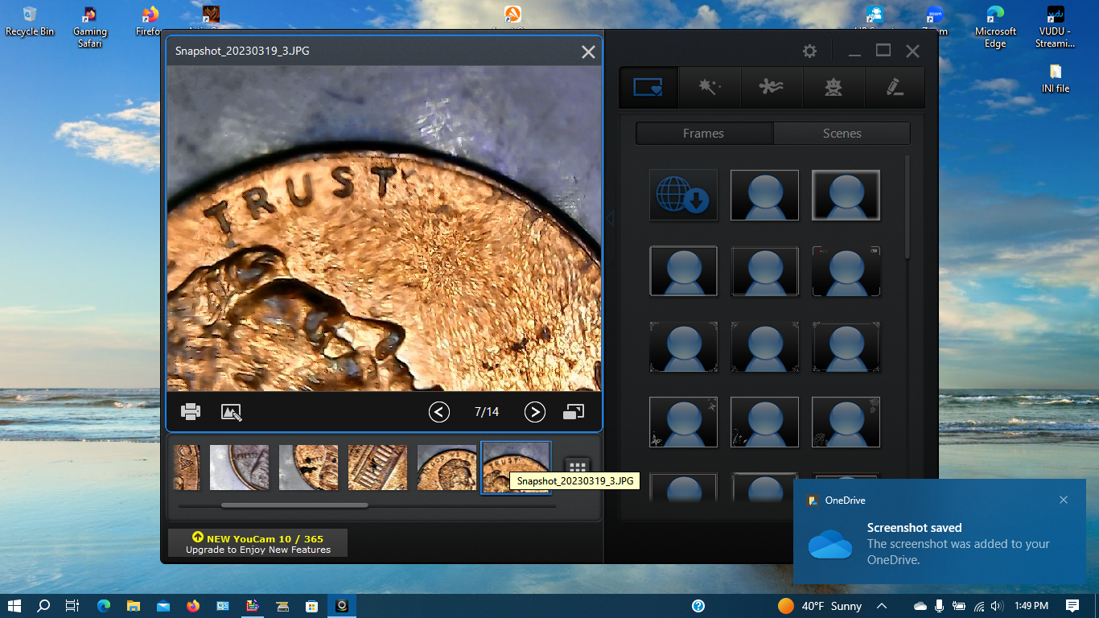Open the Recycle Bin desktop icon

pyautogui.click(x=30, y=21)
